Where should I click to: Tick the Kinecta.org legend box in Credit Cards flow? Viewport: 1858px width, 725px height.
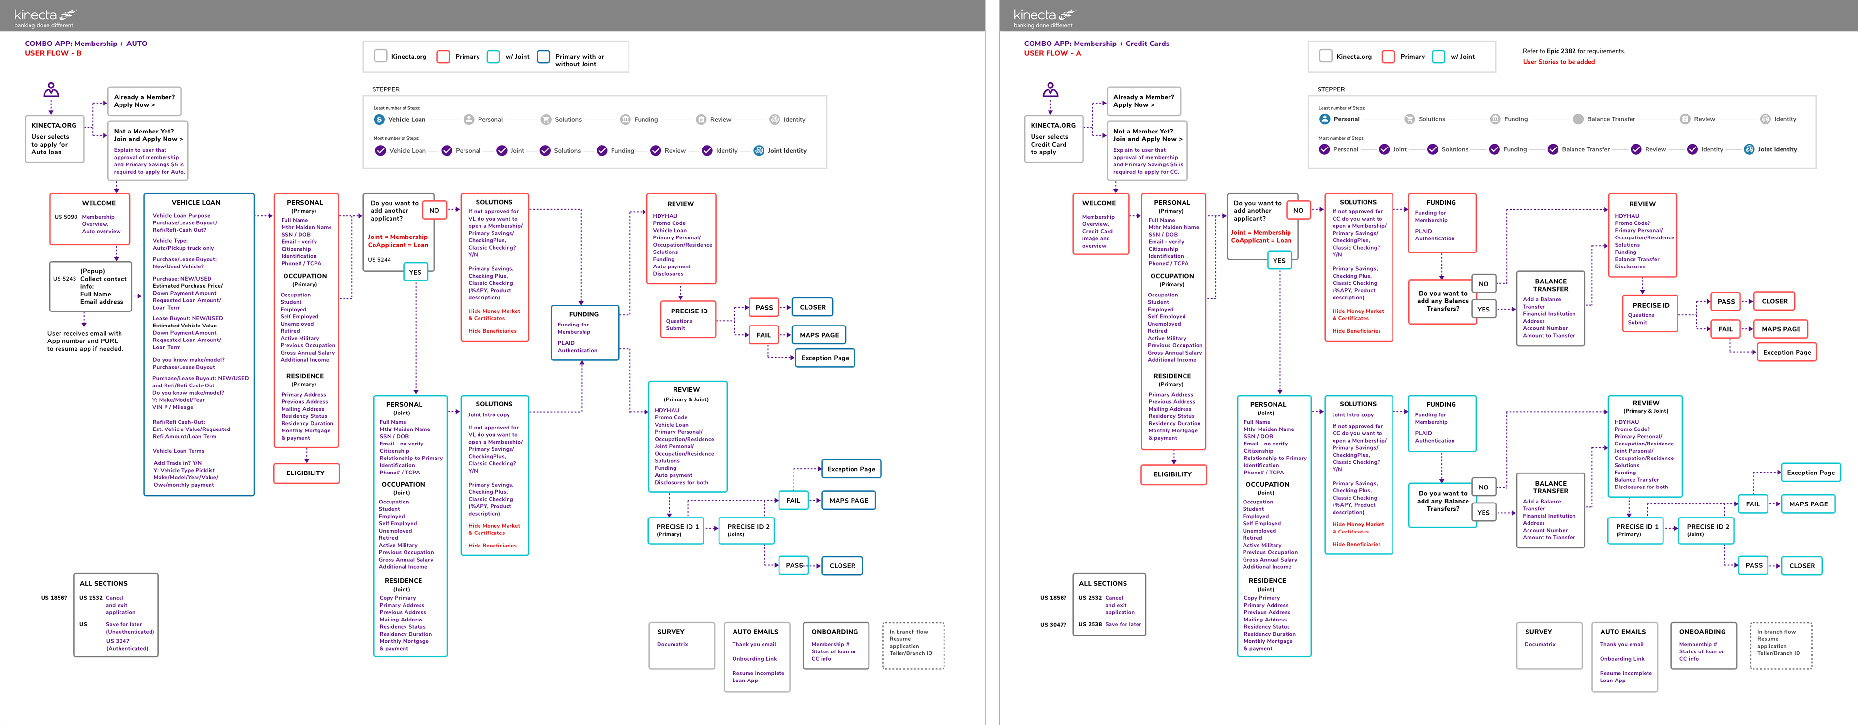coord(1326,56)
